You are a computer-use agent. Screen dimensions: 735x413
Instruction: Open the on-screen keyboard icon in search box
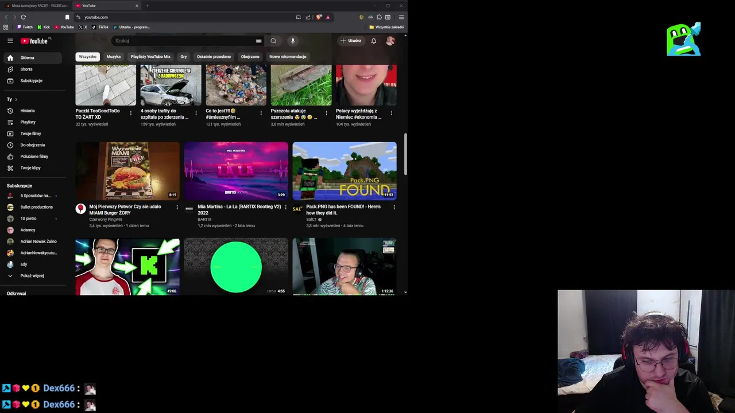pyautogui.click(x=258, y=41)
